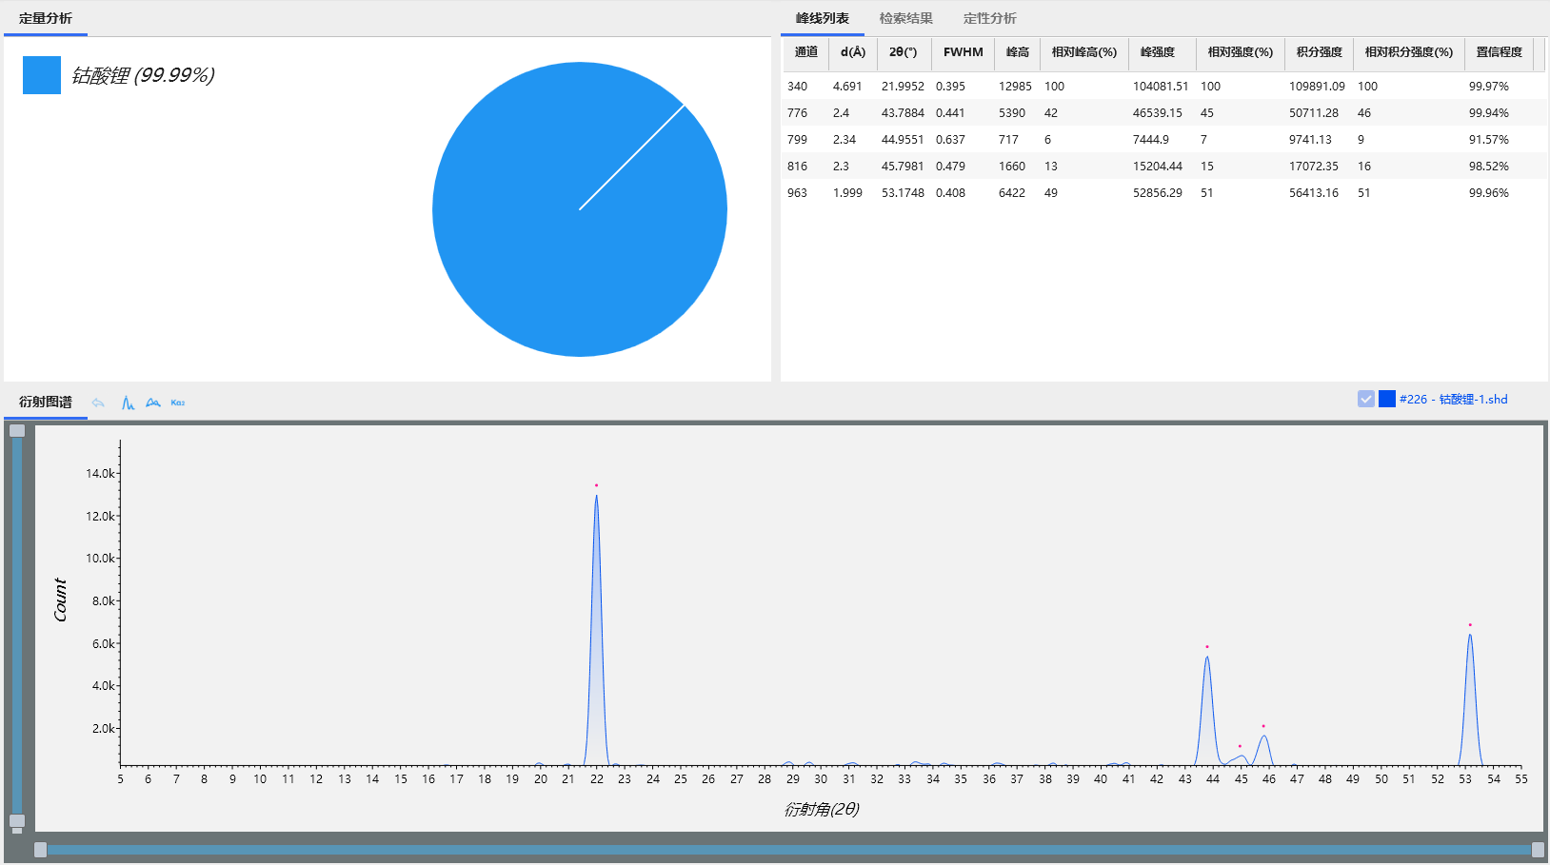Viewport: 1550px width, 865px height.
Task: Click the left handle of horizontal range slider
Action: click(x=40, y=849)
